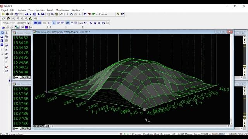This screenshot has width=248, height=139.
Task: Adjust the Rot:233° rotation spinner
Action: click(14, 23)
